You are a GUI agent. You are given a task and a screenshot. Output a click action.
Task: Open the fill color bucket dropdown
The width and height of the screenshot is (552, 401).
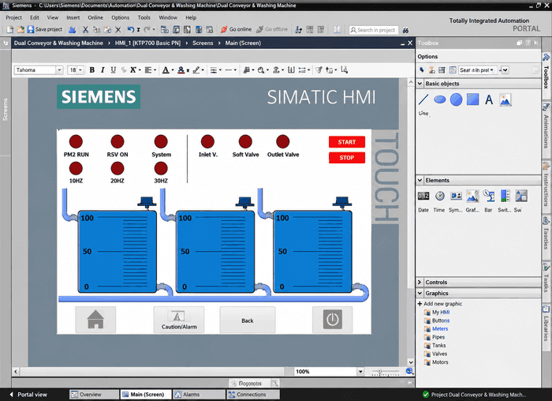click(188, 70)
